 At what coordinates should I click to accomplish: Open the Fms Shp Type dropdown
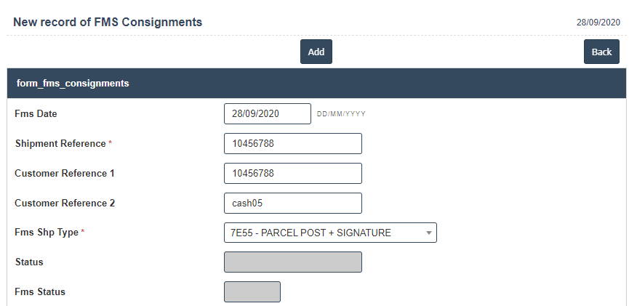(x=330, y=233)
